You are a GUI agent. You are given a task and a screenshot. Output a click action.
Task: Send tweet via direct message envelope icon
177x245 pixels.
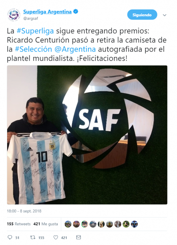(79, 238)
